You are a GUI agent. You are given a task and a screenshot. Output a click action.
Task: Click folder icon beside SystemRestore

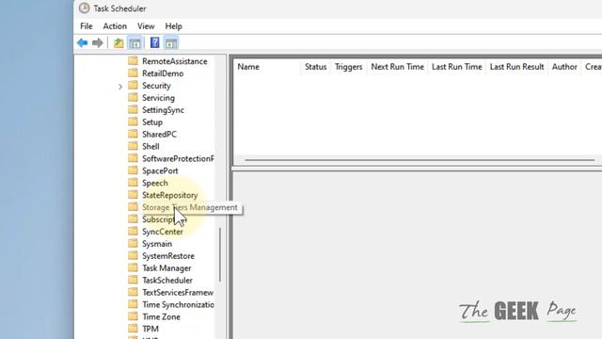(133, 255)
